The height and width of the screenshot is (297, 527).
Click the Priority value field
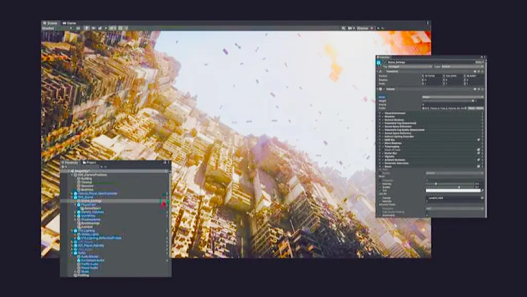coord(453,104)
